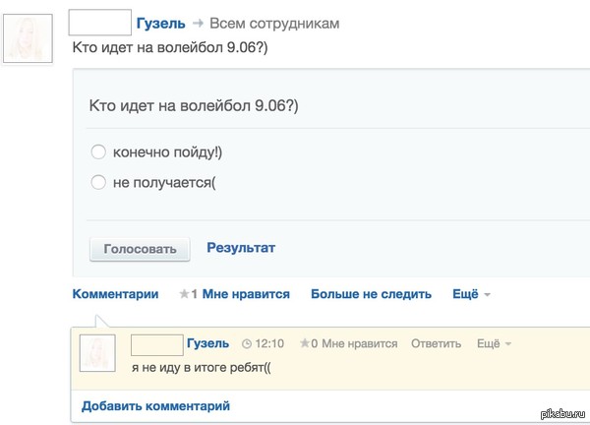Open the comment author's avatar thumbnail

[98, 353]
